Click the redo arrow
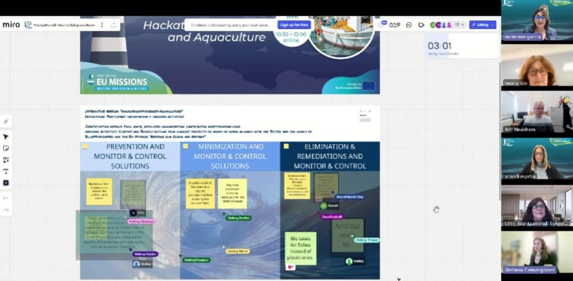Viewport: 573px width, 281px height. click(6, 209)
